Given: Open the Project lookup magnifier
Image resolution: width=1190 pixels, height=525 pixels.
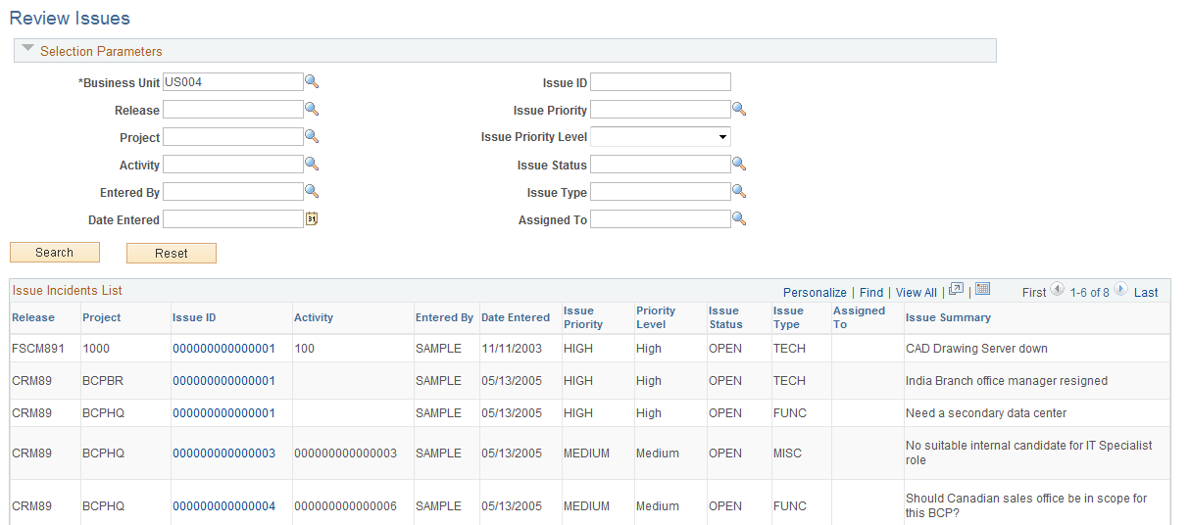Looking at the screenshot, I should coord(312,137).
